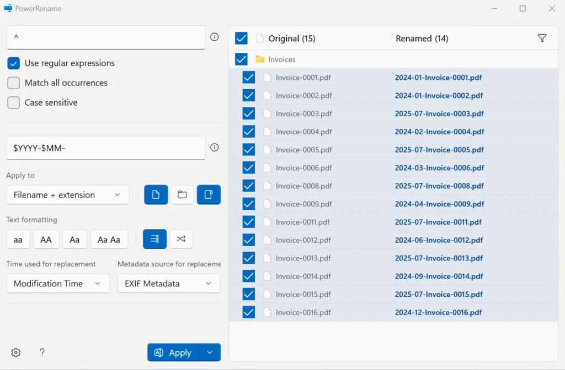The width and height of the screenshot is (565, 370).
Task: Select the Invoice-0002.pdf row
Action: pyautogui.click(x=393, y=95)
